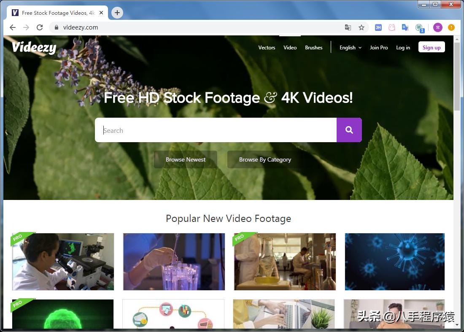Viewport: 464px width, 332px height.
Task: Open the translate page icon in address bar
Action: tap(348, 27)
